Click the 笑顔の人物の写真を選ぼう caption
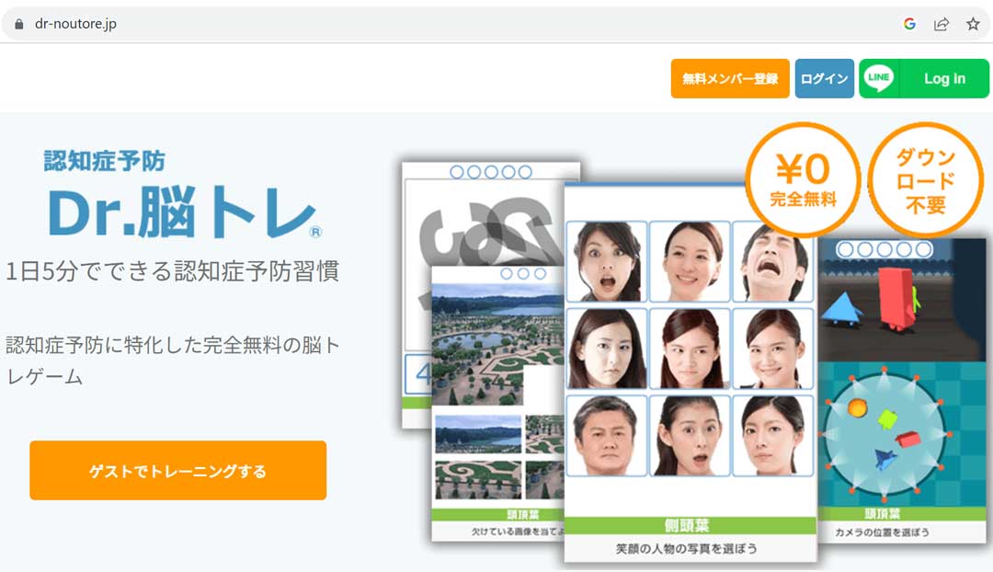 coord(687,549)
